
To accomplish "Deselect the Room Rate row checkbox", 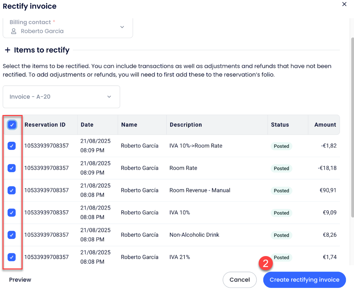I will point(12,168).
